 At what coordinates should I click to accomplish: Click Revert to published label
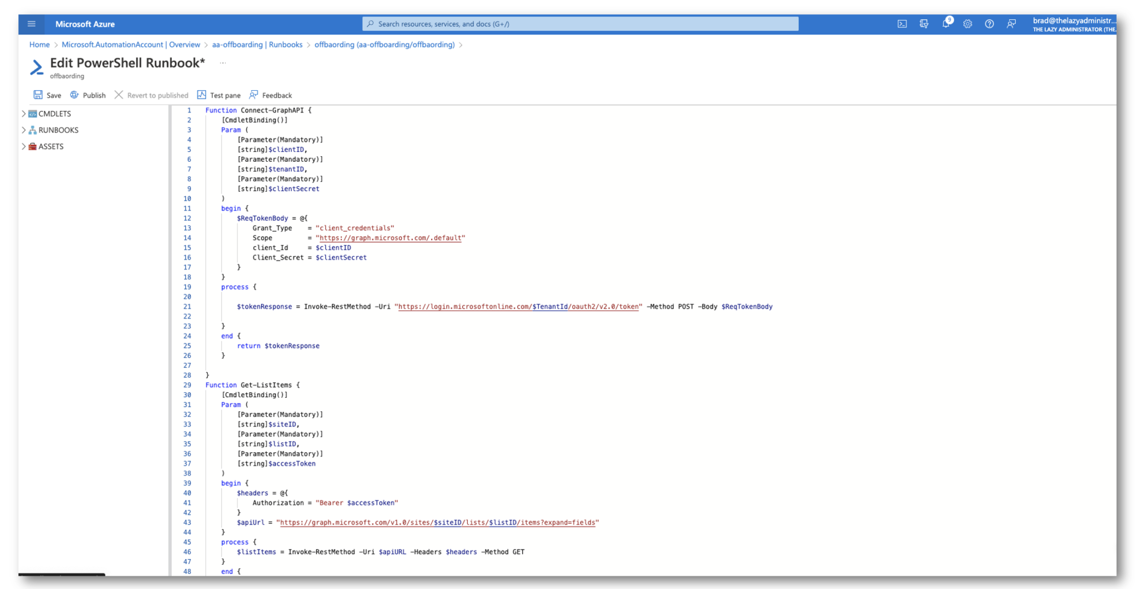158,95
